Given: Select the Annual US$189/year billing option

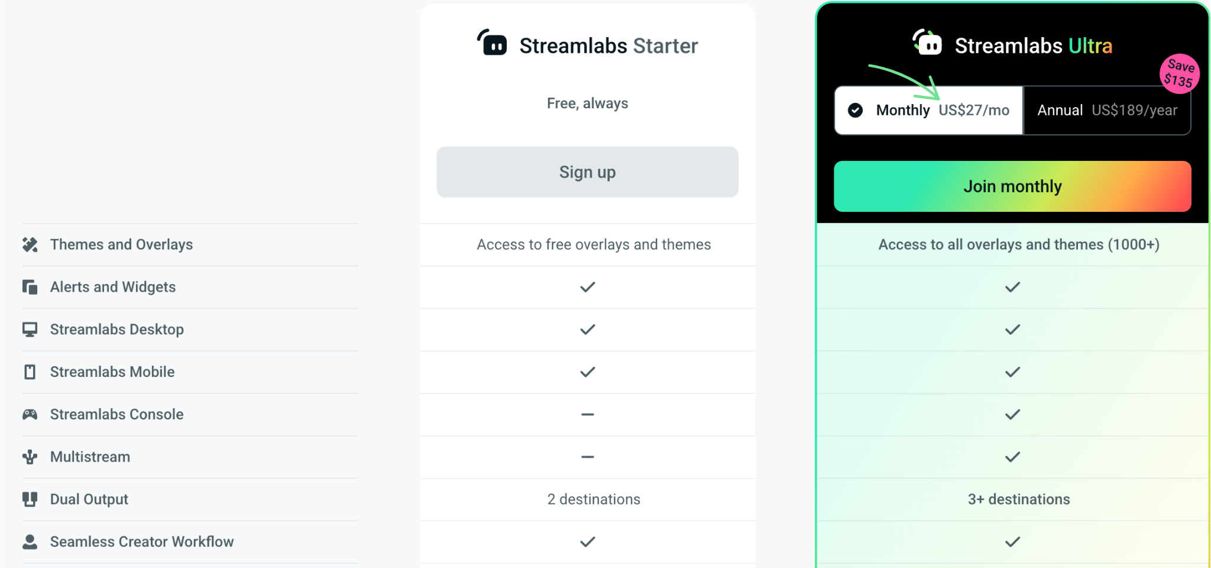Looking at the screenshot, I should click(x=1106, y=111).
